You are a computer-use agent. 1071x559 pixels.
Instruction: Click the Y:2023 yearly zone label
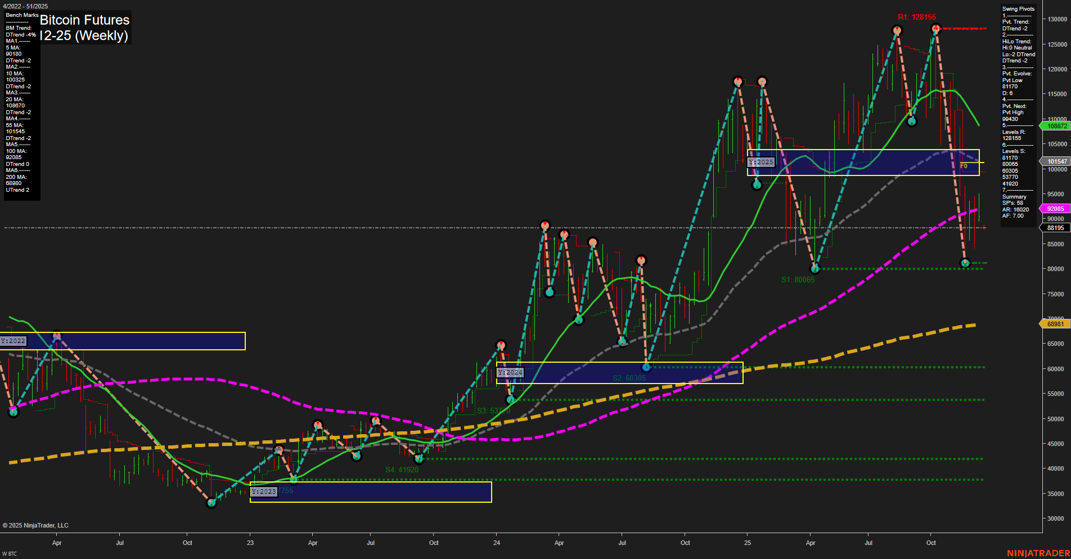tap(263, 490)
